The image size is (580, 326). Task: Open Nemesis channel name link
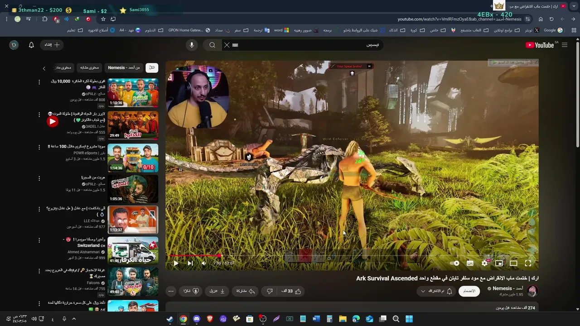[x=507, y=288]
